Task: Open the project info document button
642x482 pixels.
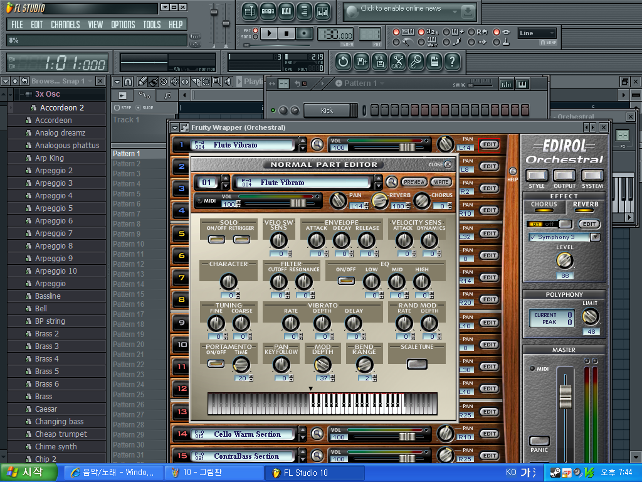Action: click(434, 62)
